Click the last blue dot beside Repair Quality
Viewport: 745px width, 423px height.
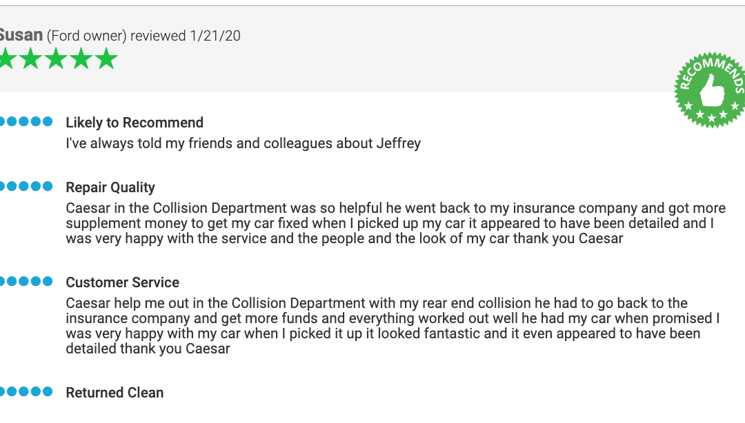click(x=48, y=186)
